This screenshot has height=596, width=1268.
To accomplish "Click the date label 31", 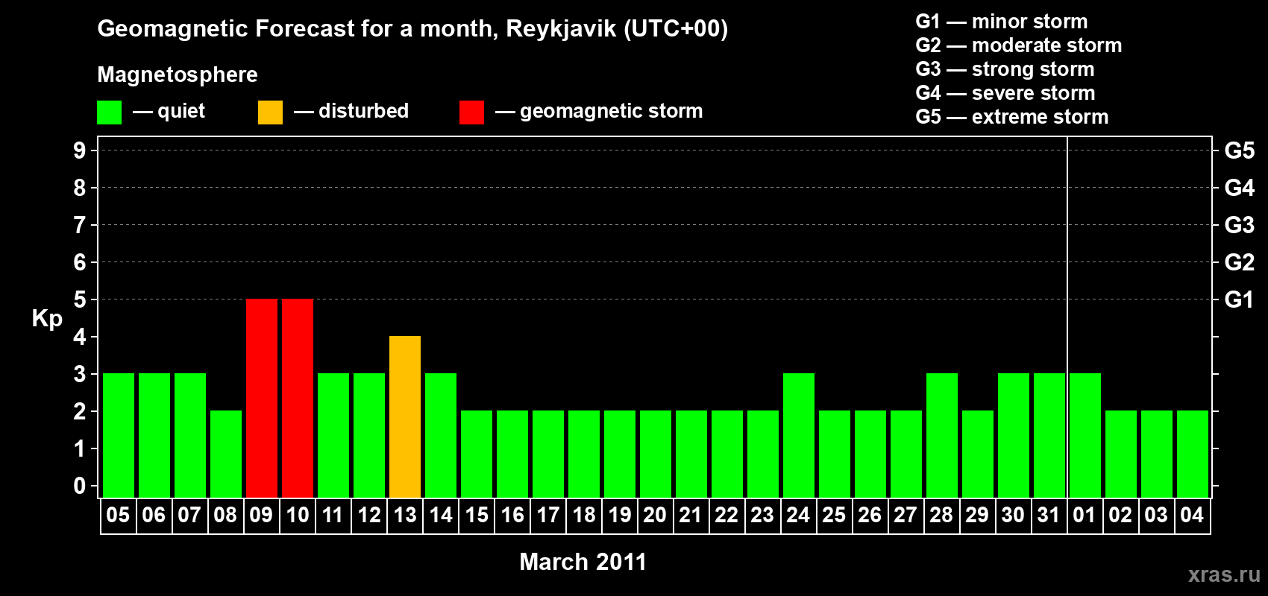I will pos(1049,515).
